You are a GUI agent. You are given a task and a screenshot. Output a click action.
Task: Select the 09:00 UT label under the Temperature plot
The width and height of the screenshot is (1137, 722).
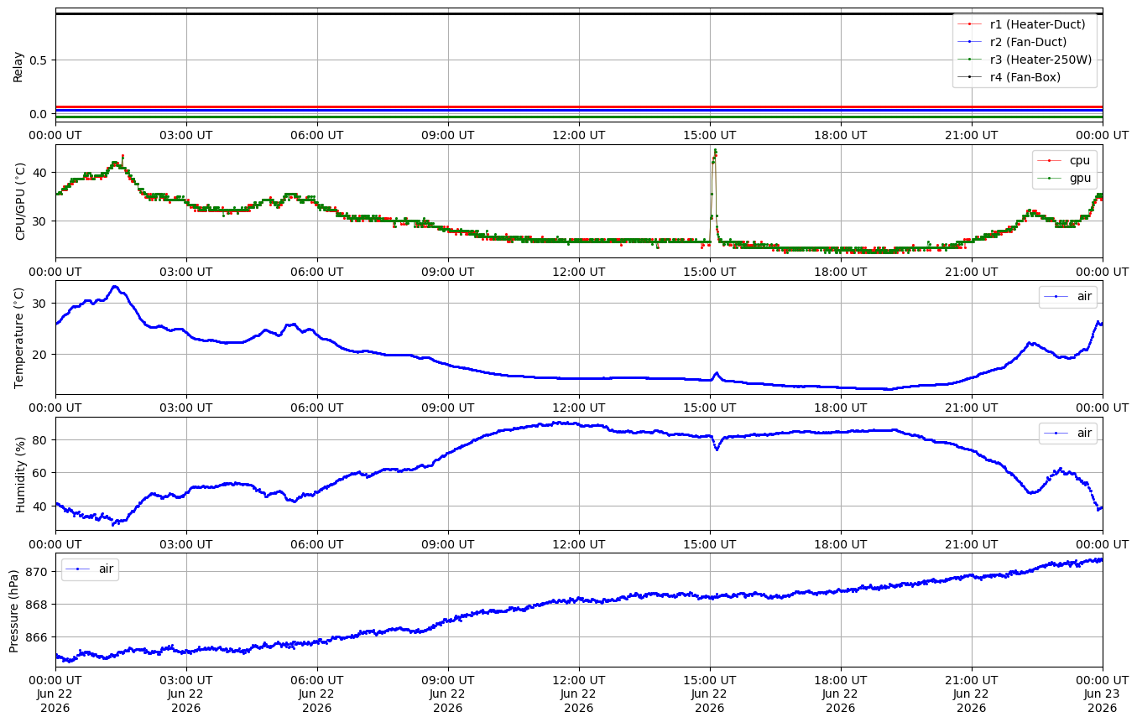click(448, 407)
